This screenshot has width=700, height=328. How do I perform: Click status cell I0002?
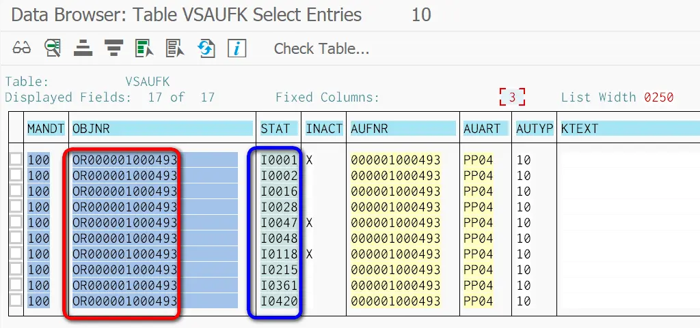click(x=279, y=175)
